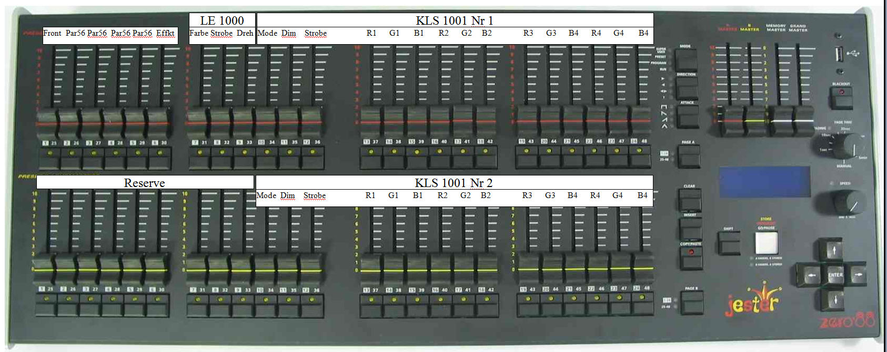
Task: Click KLS 1001 Nr 1 G1 fader
Action: pyautogui.click(x=394, y=122)
